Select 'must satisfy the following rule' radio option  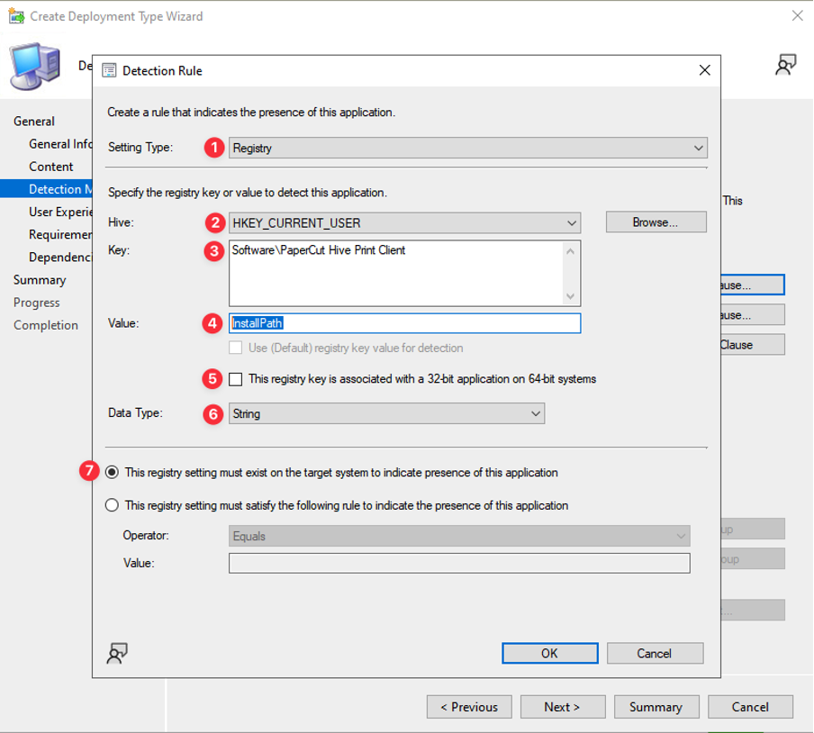tap(113, 505)
